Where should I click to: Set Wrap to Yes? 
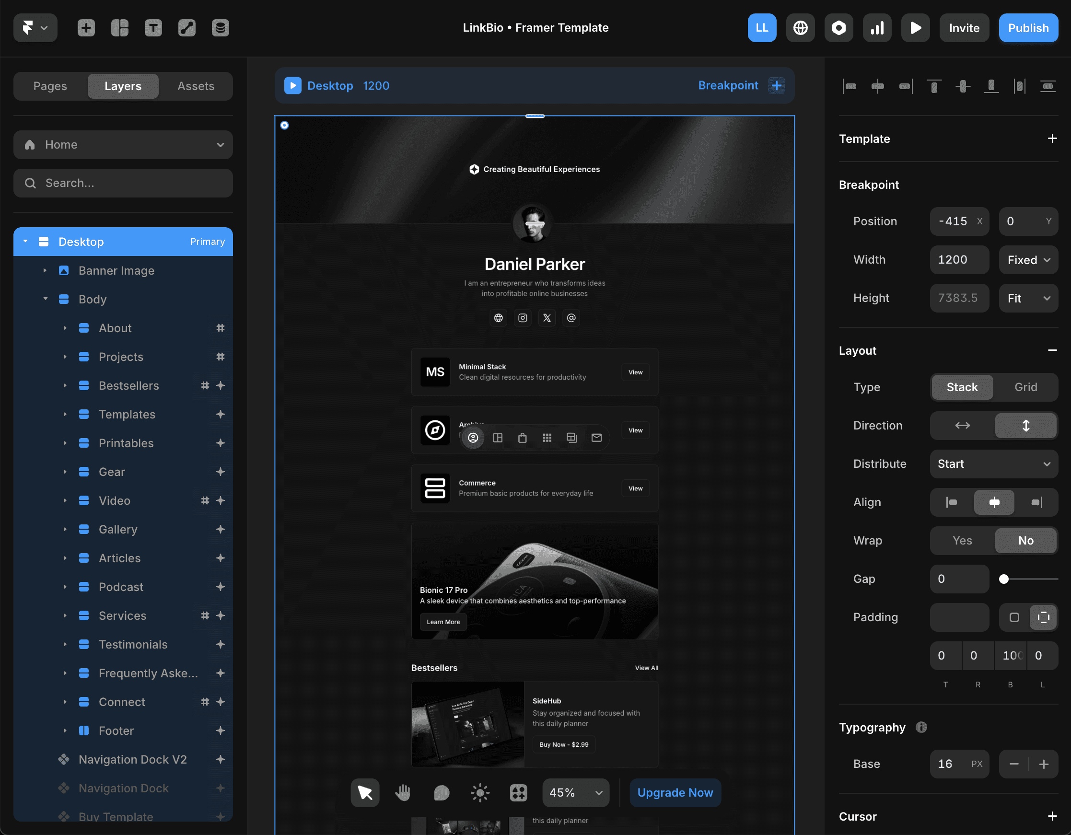pyautogui.click(x=962, y=540)
